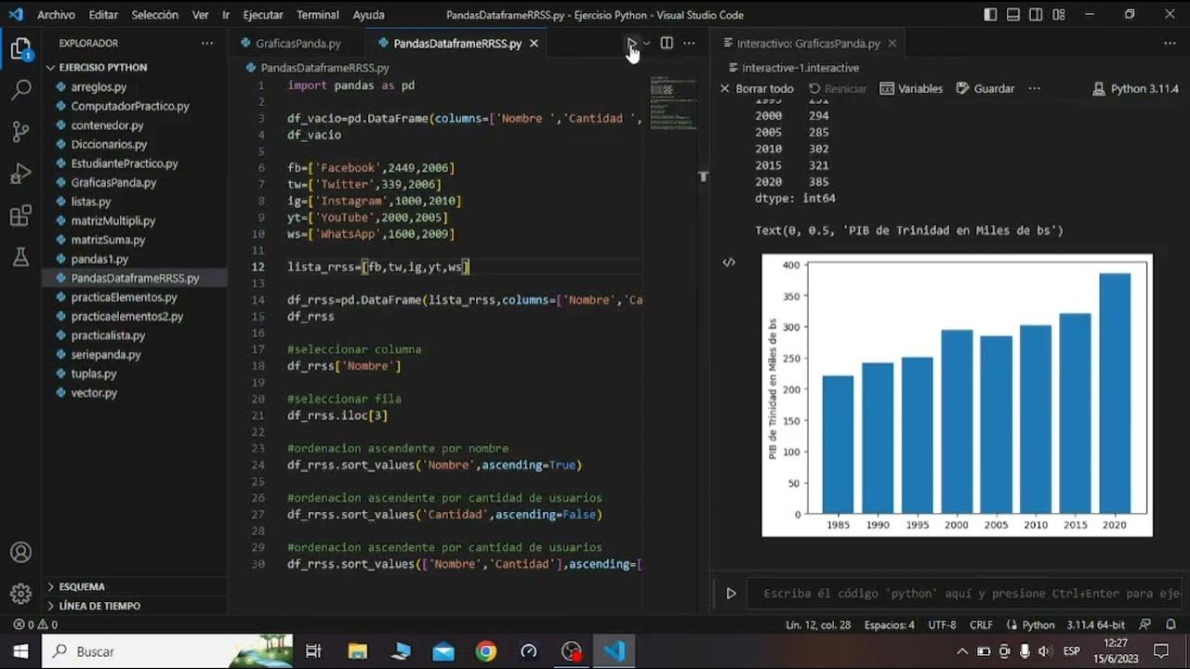Toggle cell output code icon beside chart
1190x669 pixels.
click(x=729, y=263)
